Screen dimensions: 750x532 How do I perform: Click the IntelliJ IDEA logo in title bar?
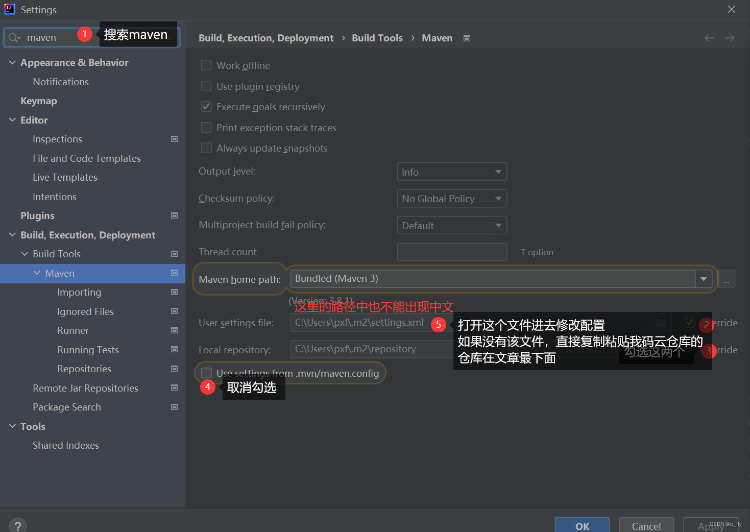point(9,9)
